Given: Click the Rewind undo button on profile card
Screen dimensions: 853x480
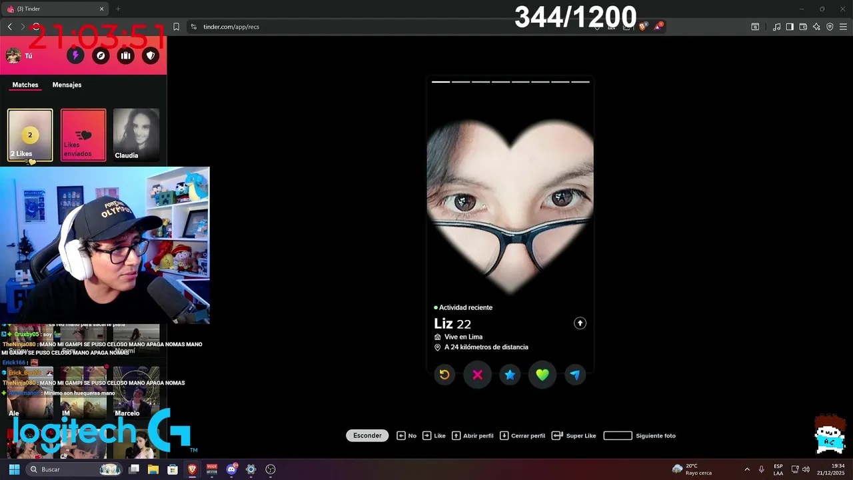Looking at the screenshot, I should click(x=444, y=375).
